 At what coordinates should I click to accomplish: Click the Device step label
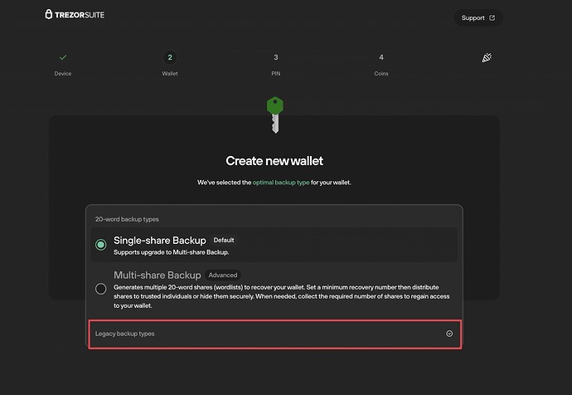click(63, 73)
